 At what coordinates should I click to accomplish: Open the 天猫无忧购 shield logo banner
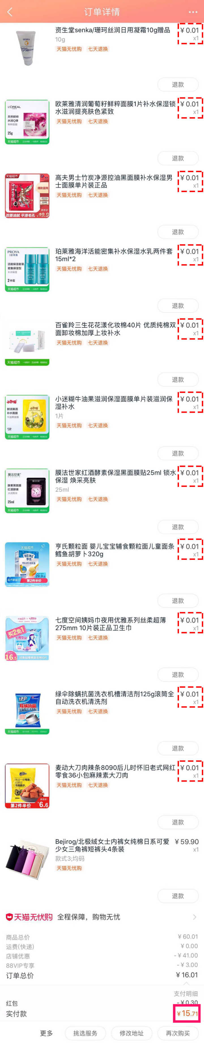29,917
